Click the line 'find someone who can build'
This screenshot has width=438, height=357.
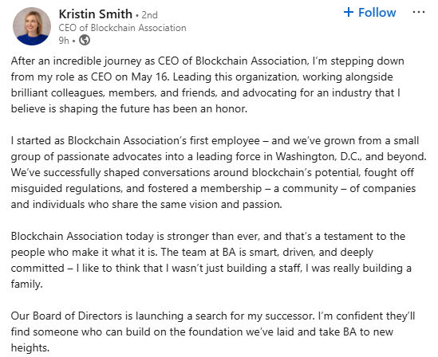tap(202, 331)
